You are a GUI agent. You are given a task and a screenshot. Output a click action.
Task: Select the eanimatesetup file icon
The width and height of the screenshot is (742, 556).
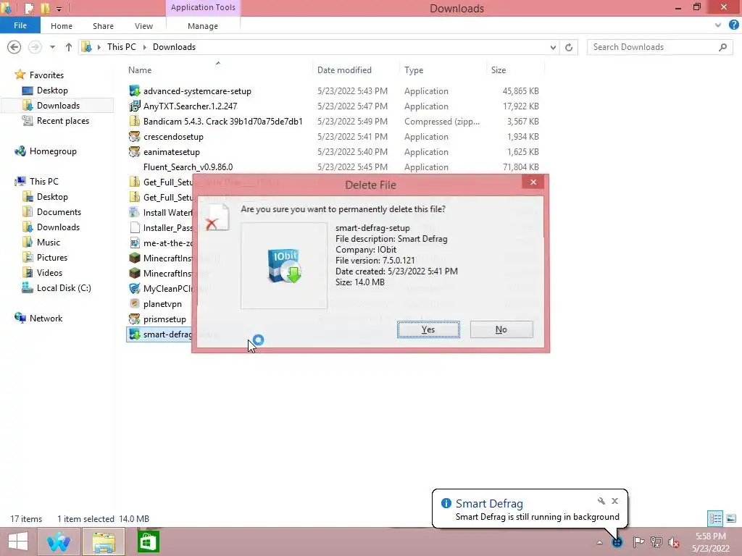click(x=135, y=152)
